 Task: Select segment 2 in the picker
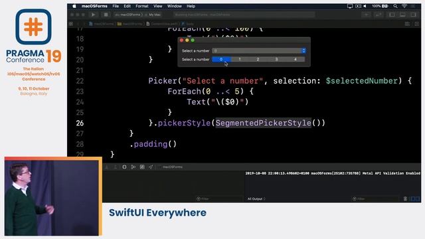[x=258, y=59]
